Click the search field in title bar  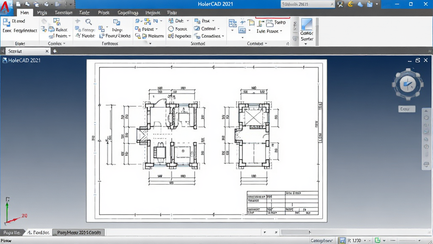307,4
